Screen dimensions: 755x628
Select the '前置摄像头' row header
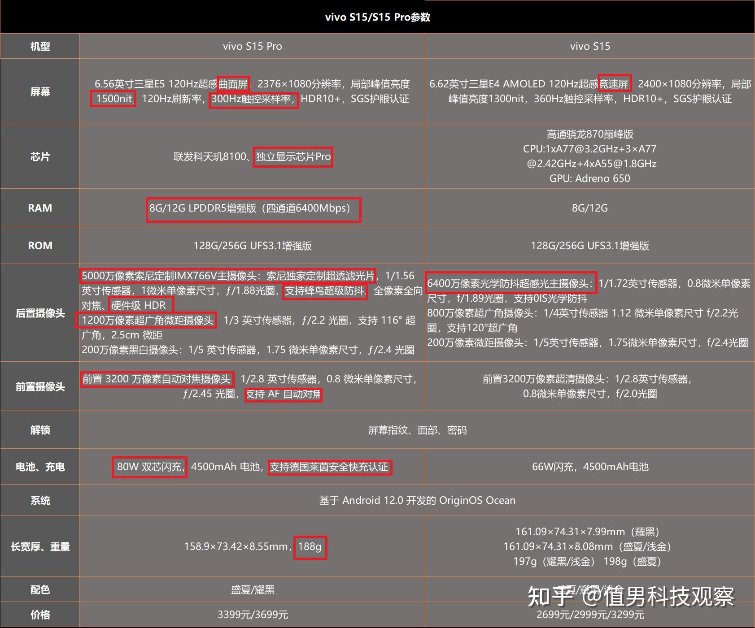[40, 386]
